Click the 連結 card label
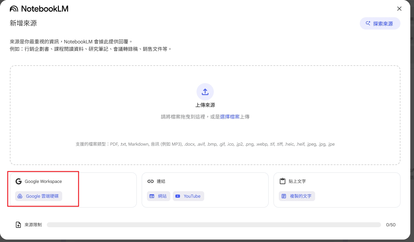Viewport: 414px width, 242px height. [161, 181]
